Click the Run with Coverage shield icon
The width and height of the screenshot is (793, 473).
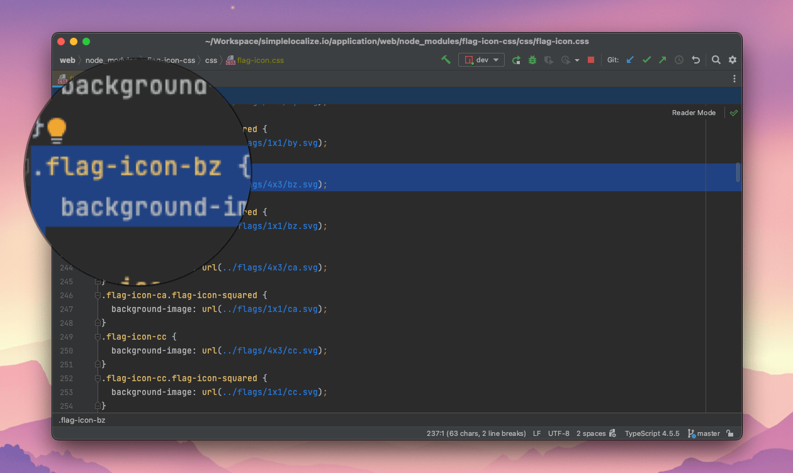pyautogui.click(x=549, y=60)
